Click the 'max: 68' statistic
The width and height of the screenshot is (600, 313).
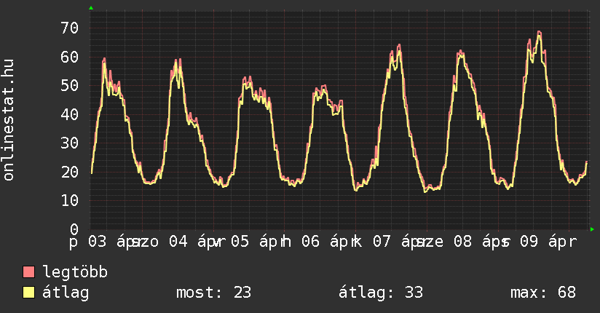click(543, 293)
